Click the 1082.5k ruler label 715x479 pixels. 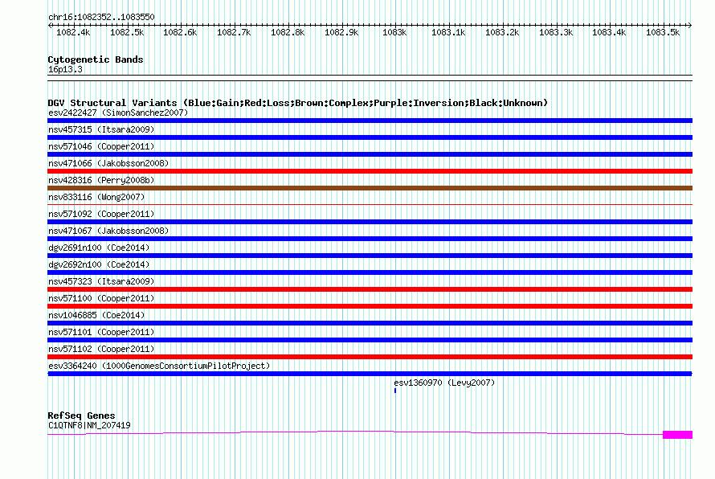127,32
